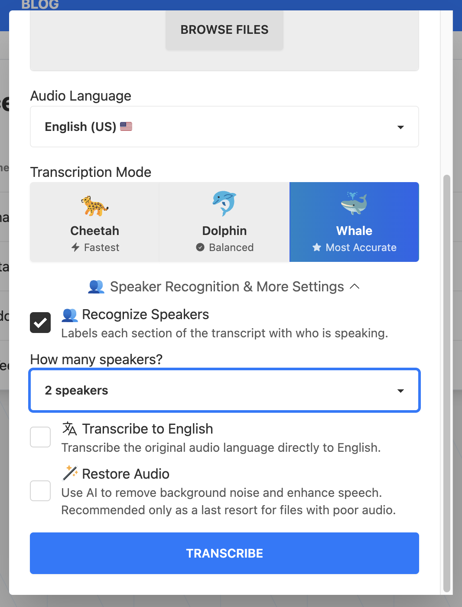Click the US flag in language field
Viewport: 462px width, 607px height.
[126, 126]
